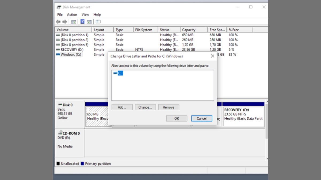The width and height of the screenshot is (321, 180).
Task: Click the Disk 0 drive icon in lower pane
Action: 60,105
